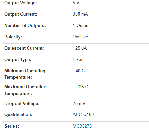The image size is (149, 129).
Task: Click the 25 mV dropout value
Action: click(79, 103)
